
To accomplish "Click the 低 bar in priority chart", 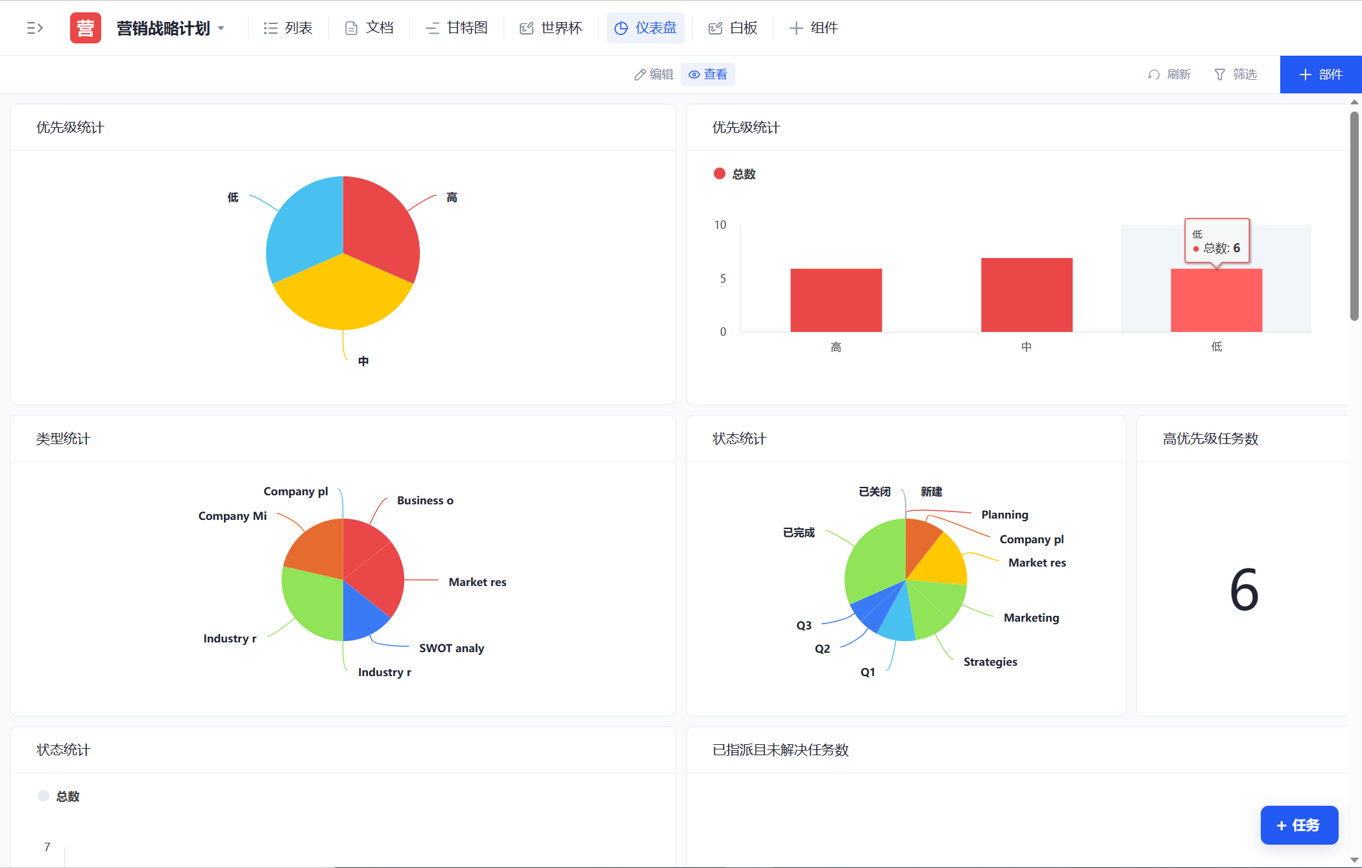I will [1216, 300].
